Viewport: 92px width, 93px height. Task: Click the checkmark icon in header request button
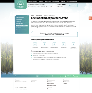pyautogui.click(x=70, y=5)
